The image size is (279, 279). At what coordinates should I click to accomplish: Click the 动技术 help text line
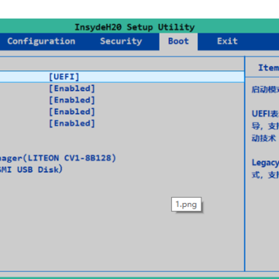tap(263, 138)
